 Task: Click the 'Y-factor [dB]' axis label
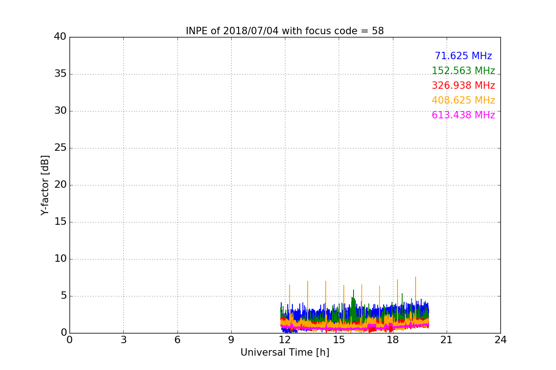pos(45,185)
